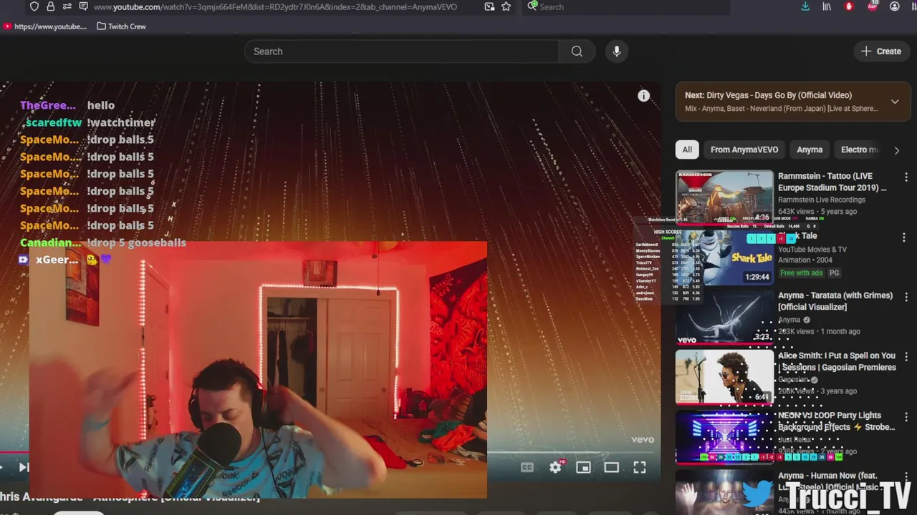917x515 pixels.
Task: Click the YouTube search magnifier button
Action: click(577, 51)
